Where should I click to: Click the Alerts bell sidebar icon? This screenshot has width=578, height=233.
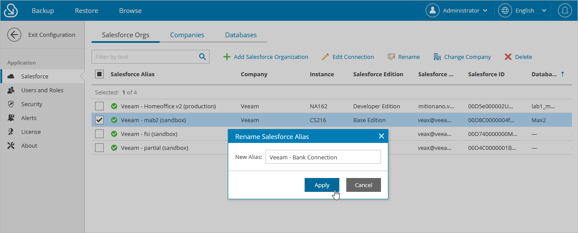click(11, 118)
